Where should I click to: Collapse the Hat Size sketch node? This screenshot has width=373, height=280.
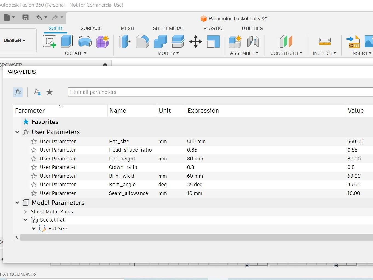coord(33,228)
